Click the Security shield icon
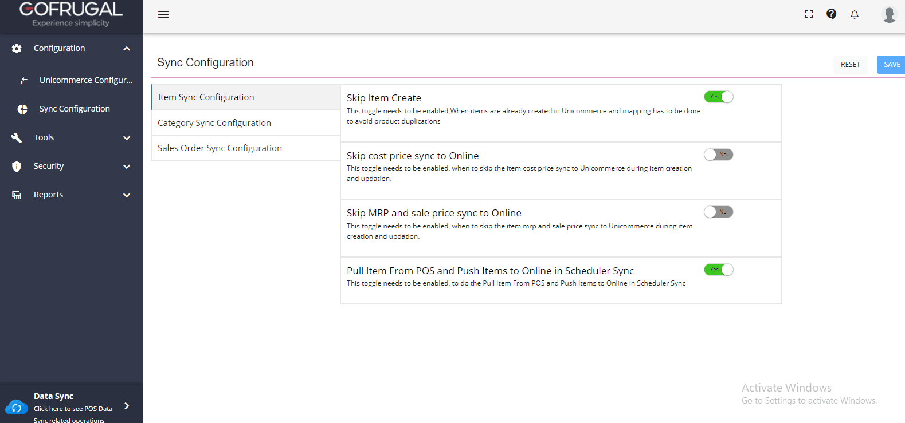 (x=17, y=167)
